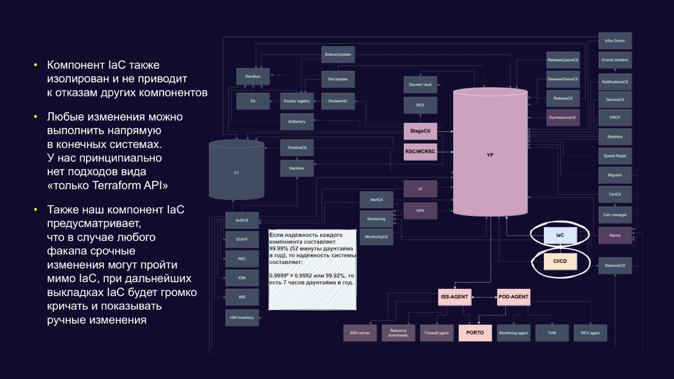Click the DRCP box
This screenshot has width=674, height=379.
pyautogui.click(x=615, y=117)
